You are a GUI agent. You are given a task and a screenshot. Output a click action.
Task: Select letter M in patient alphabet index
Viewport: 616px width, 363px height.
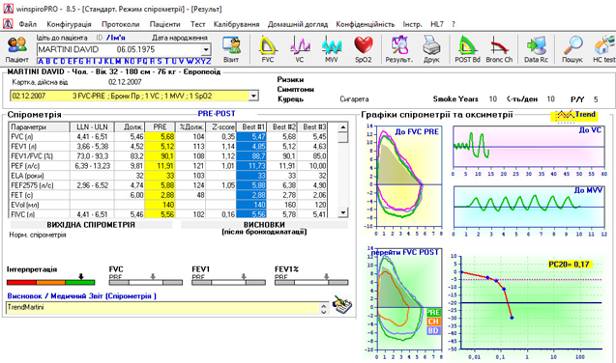coord(118,61)
